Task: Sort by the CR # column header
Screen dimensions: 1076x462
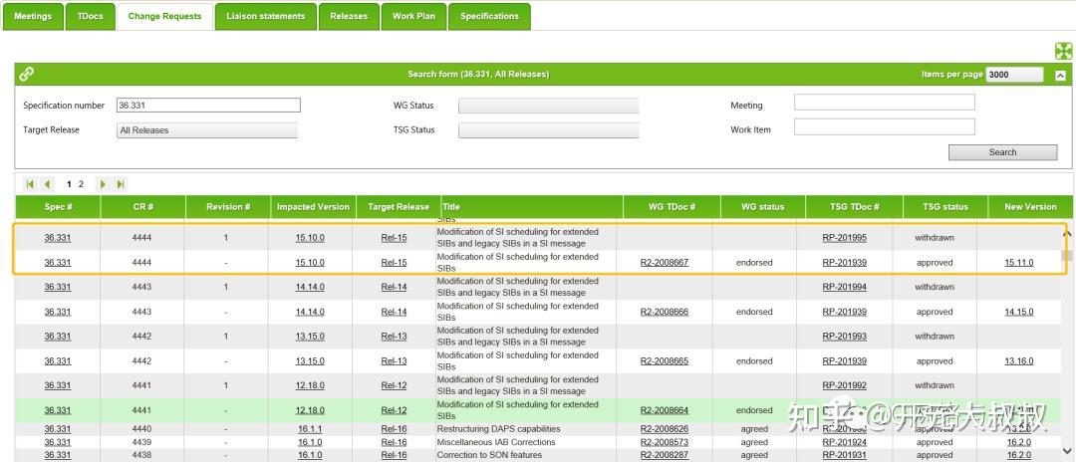Action: [x=142, y=207]
